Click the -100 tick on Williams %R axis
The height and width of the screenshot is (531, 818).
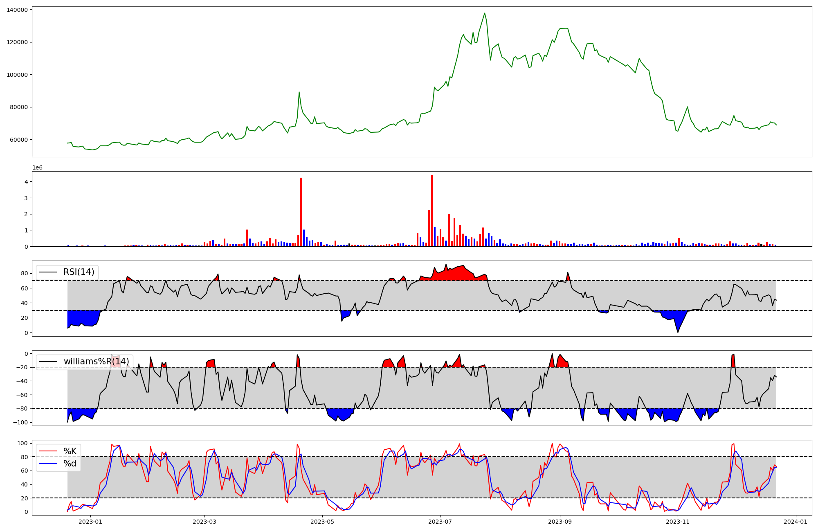(21, 422)
